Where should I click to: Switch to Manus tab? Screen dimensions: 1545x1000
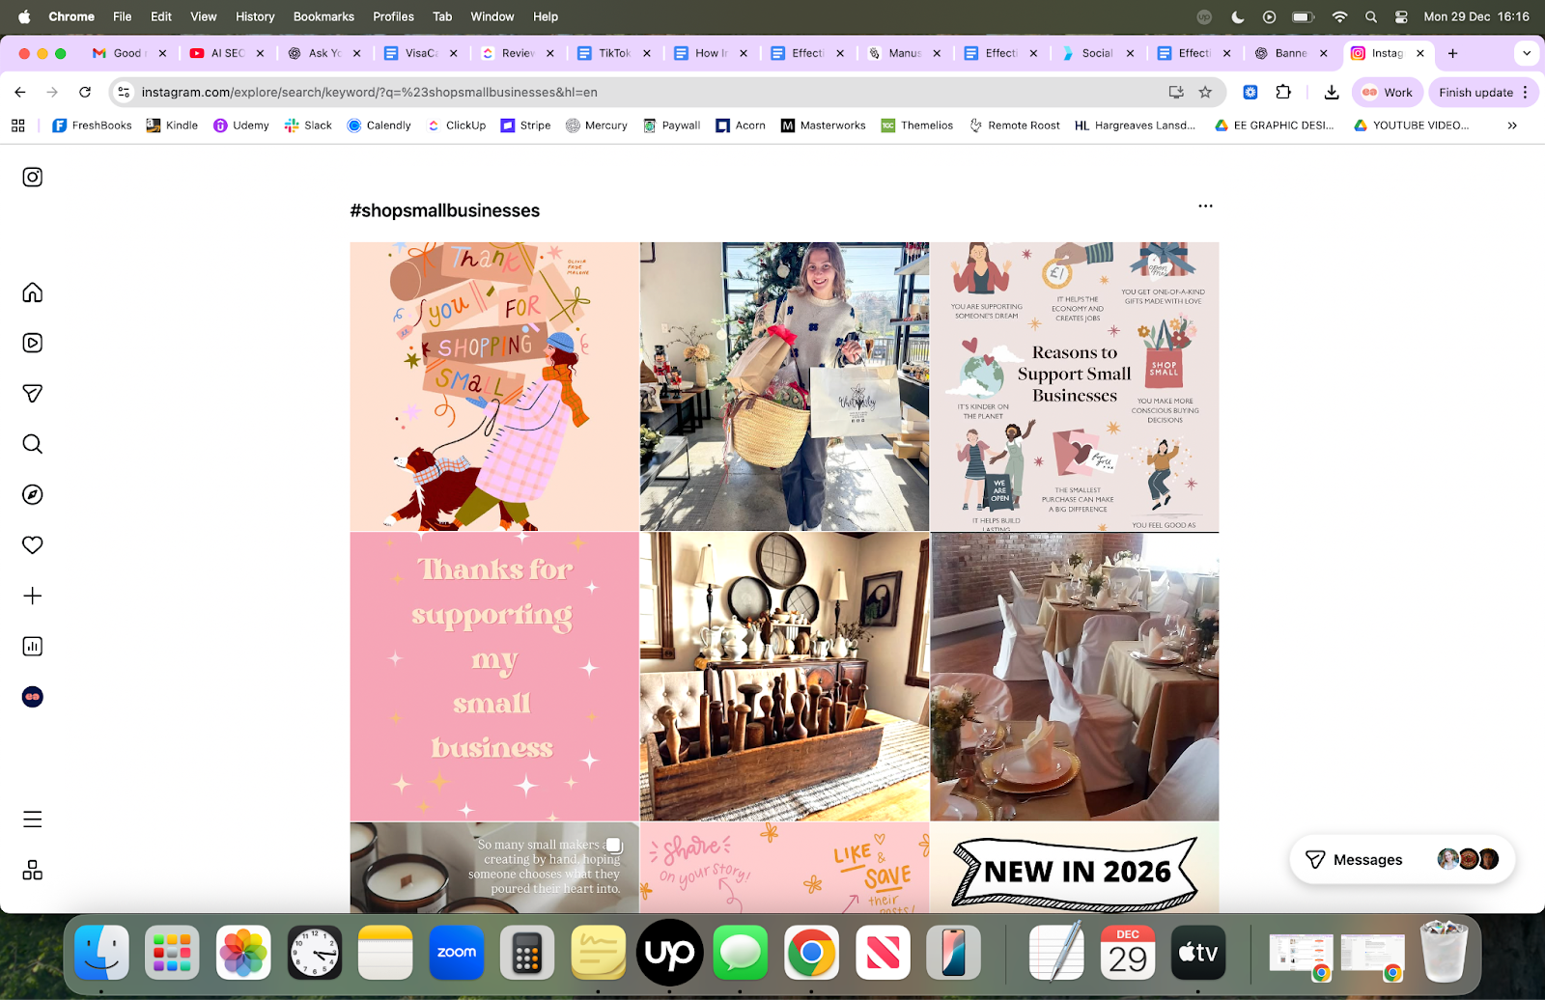click(x=902, y=53)
